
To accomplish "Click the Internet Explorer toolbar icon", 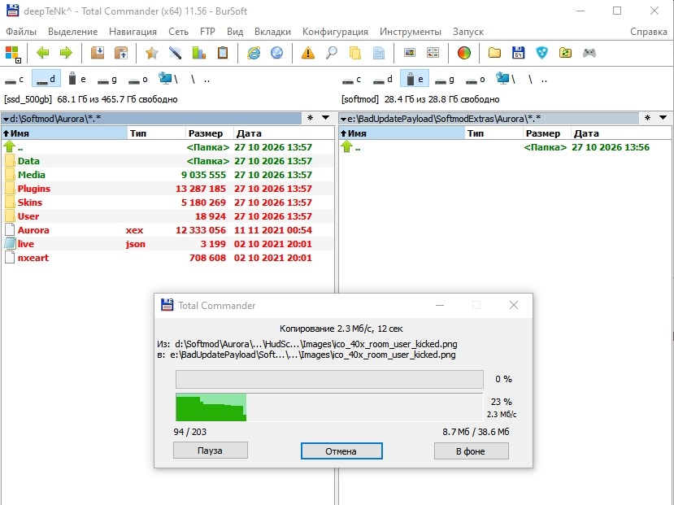I will [x=254, y=53].
